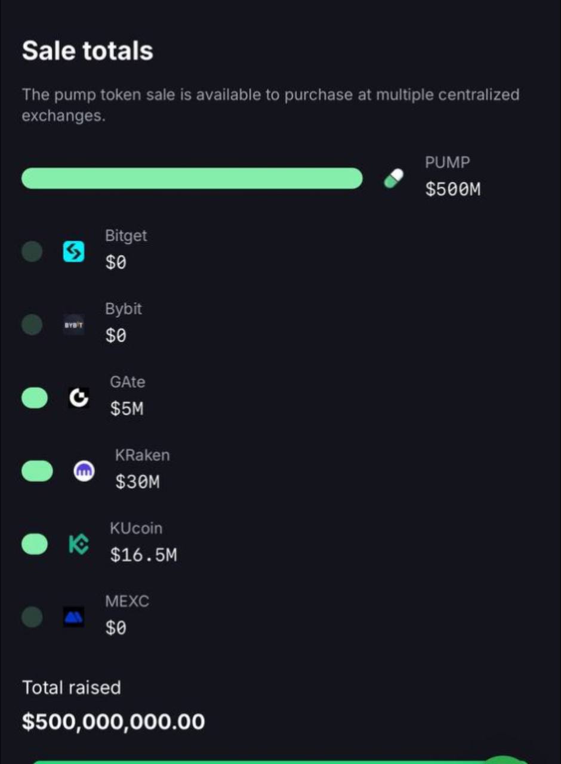
Task: Click the grey indicator dot beside MEXC
Action: pyautogui.click(x=32, y=617)
